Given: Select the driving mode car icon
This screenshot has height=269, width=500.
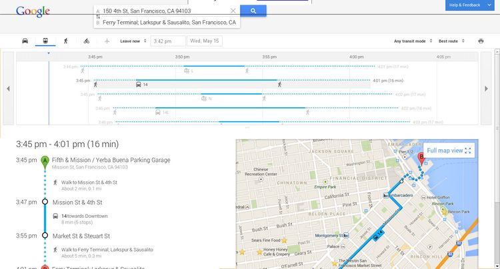Looking at the screenshot, I should pos(25,41).
